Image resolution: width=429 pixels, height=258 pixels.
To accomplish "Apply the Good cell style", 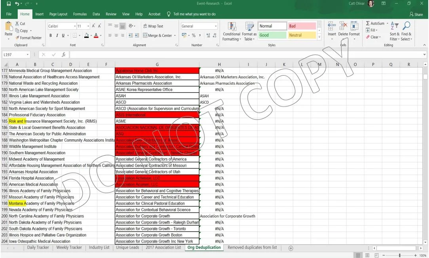I will point(272,35).
